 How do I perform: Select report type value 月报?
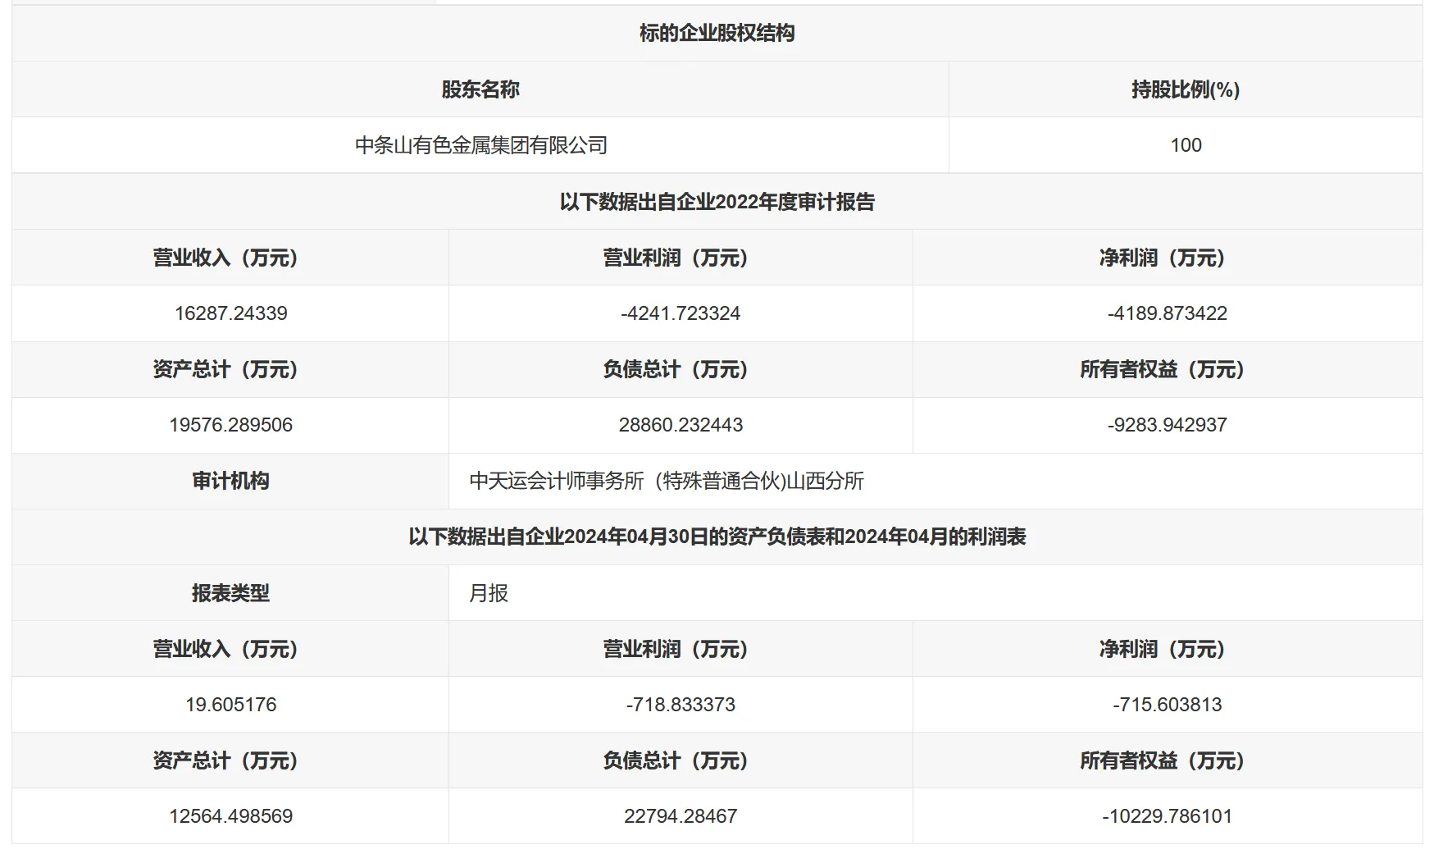pyautogui.click(x=489, y=593)
